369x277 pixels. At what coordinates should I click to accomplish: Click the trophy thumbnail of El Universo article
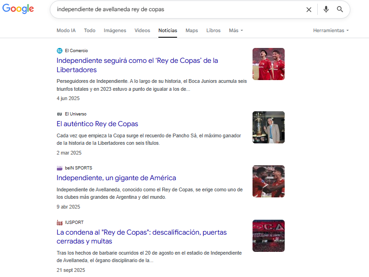[x=268, y=127]
